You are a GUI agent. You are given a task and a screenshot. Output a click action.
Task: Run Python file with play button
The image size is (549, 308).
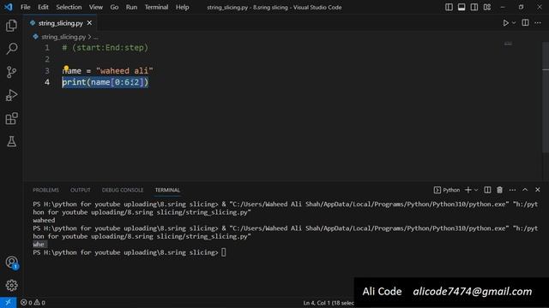505,23
